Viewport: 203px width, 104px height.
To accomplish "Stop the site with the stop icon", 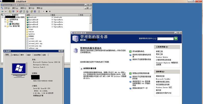I will tap(47, 11).
